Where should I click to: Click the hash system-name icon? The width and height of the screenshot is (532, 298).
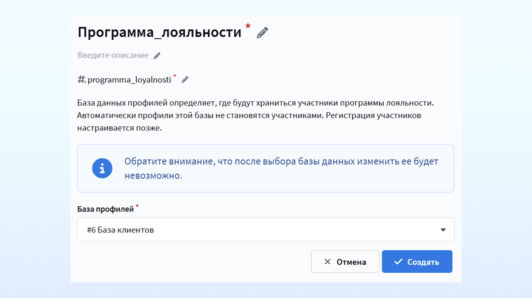point(82,80)
